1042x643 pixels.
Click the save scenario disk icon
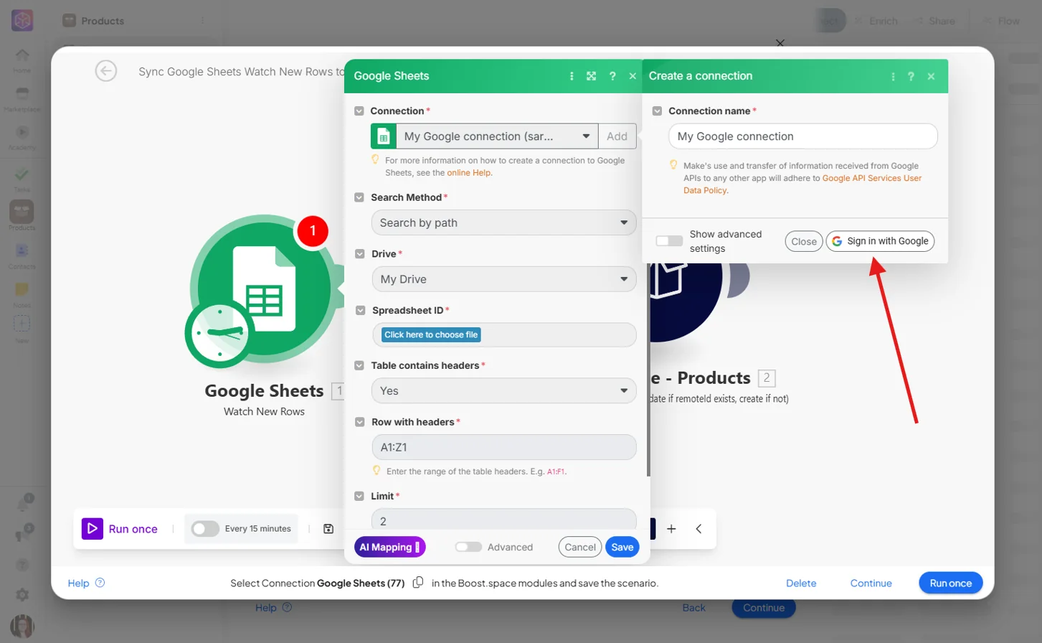pos(328,529)
